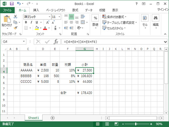Add a new sheet with plus
169x127 pixels.
pyautogui.click(x=52, y=118)
